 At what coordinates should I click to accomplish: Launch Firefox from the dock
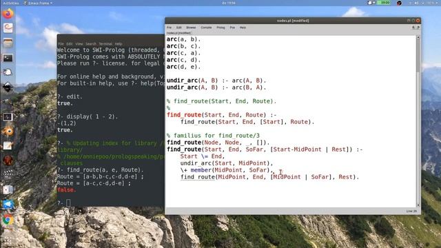pos(8,14)
